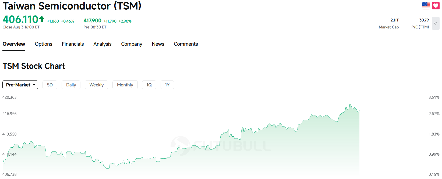Viewport: 442px width, 179px height.
Task: Click the Market Cap label
Action: (389, 27)
